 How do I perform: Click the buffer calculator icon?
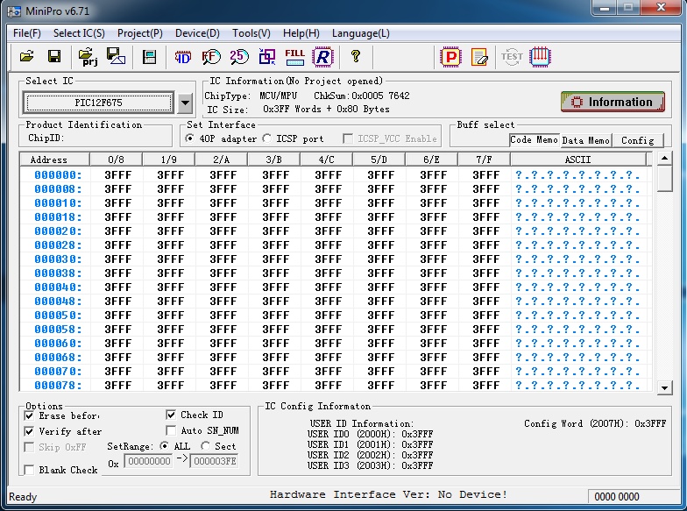coord(149,57)
